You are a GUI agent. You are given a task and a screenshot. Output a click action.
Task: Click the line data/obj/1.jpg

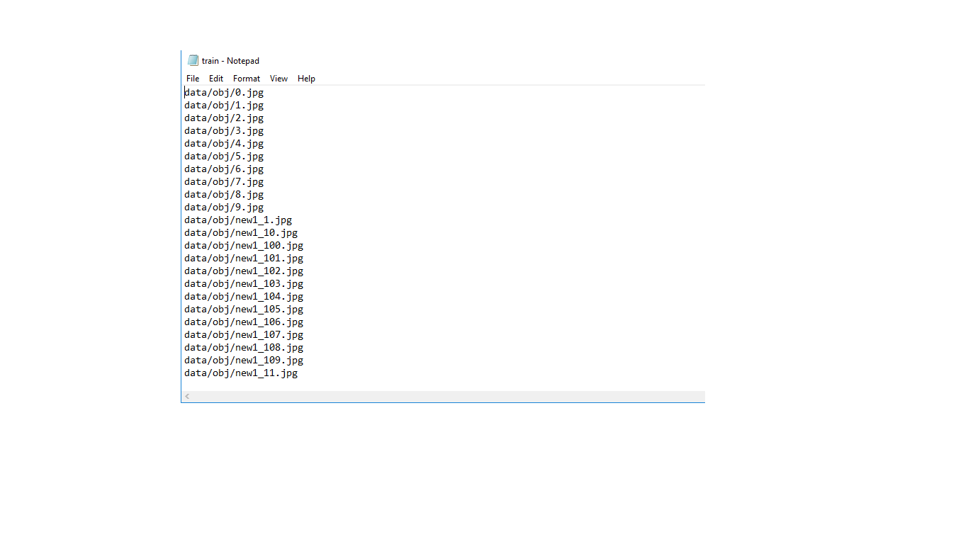click(224, 106)
